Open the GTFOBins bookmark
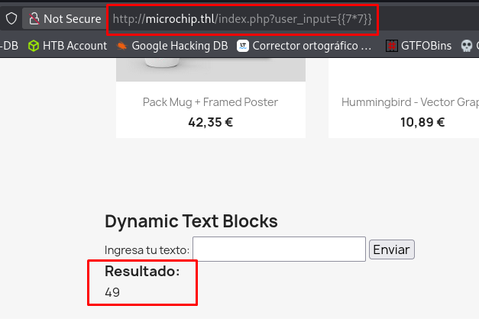This screenshot has width=479, height=325. tap(426, 46)
